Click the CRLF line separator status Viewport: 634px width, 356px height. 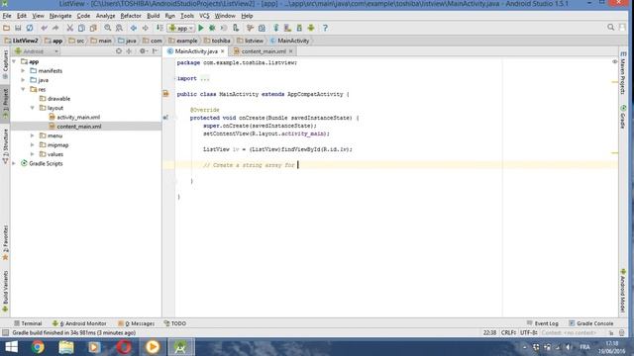coord(508,333)
